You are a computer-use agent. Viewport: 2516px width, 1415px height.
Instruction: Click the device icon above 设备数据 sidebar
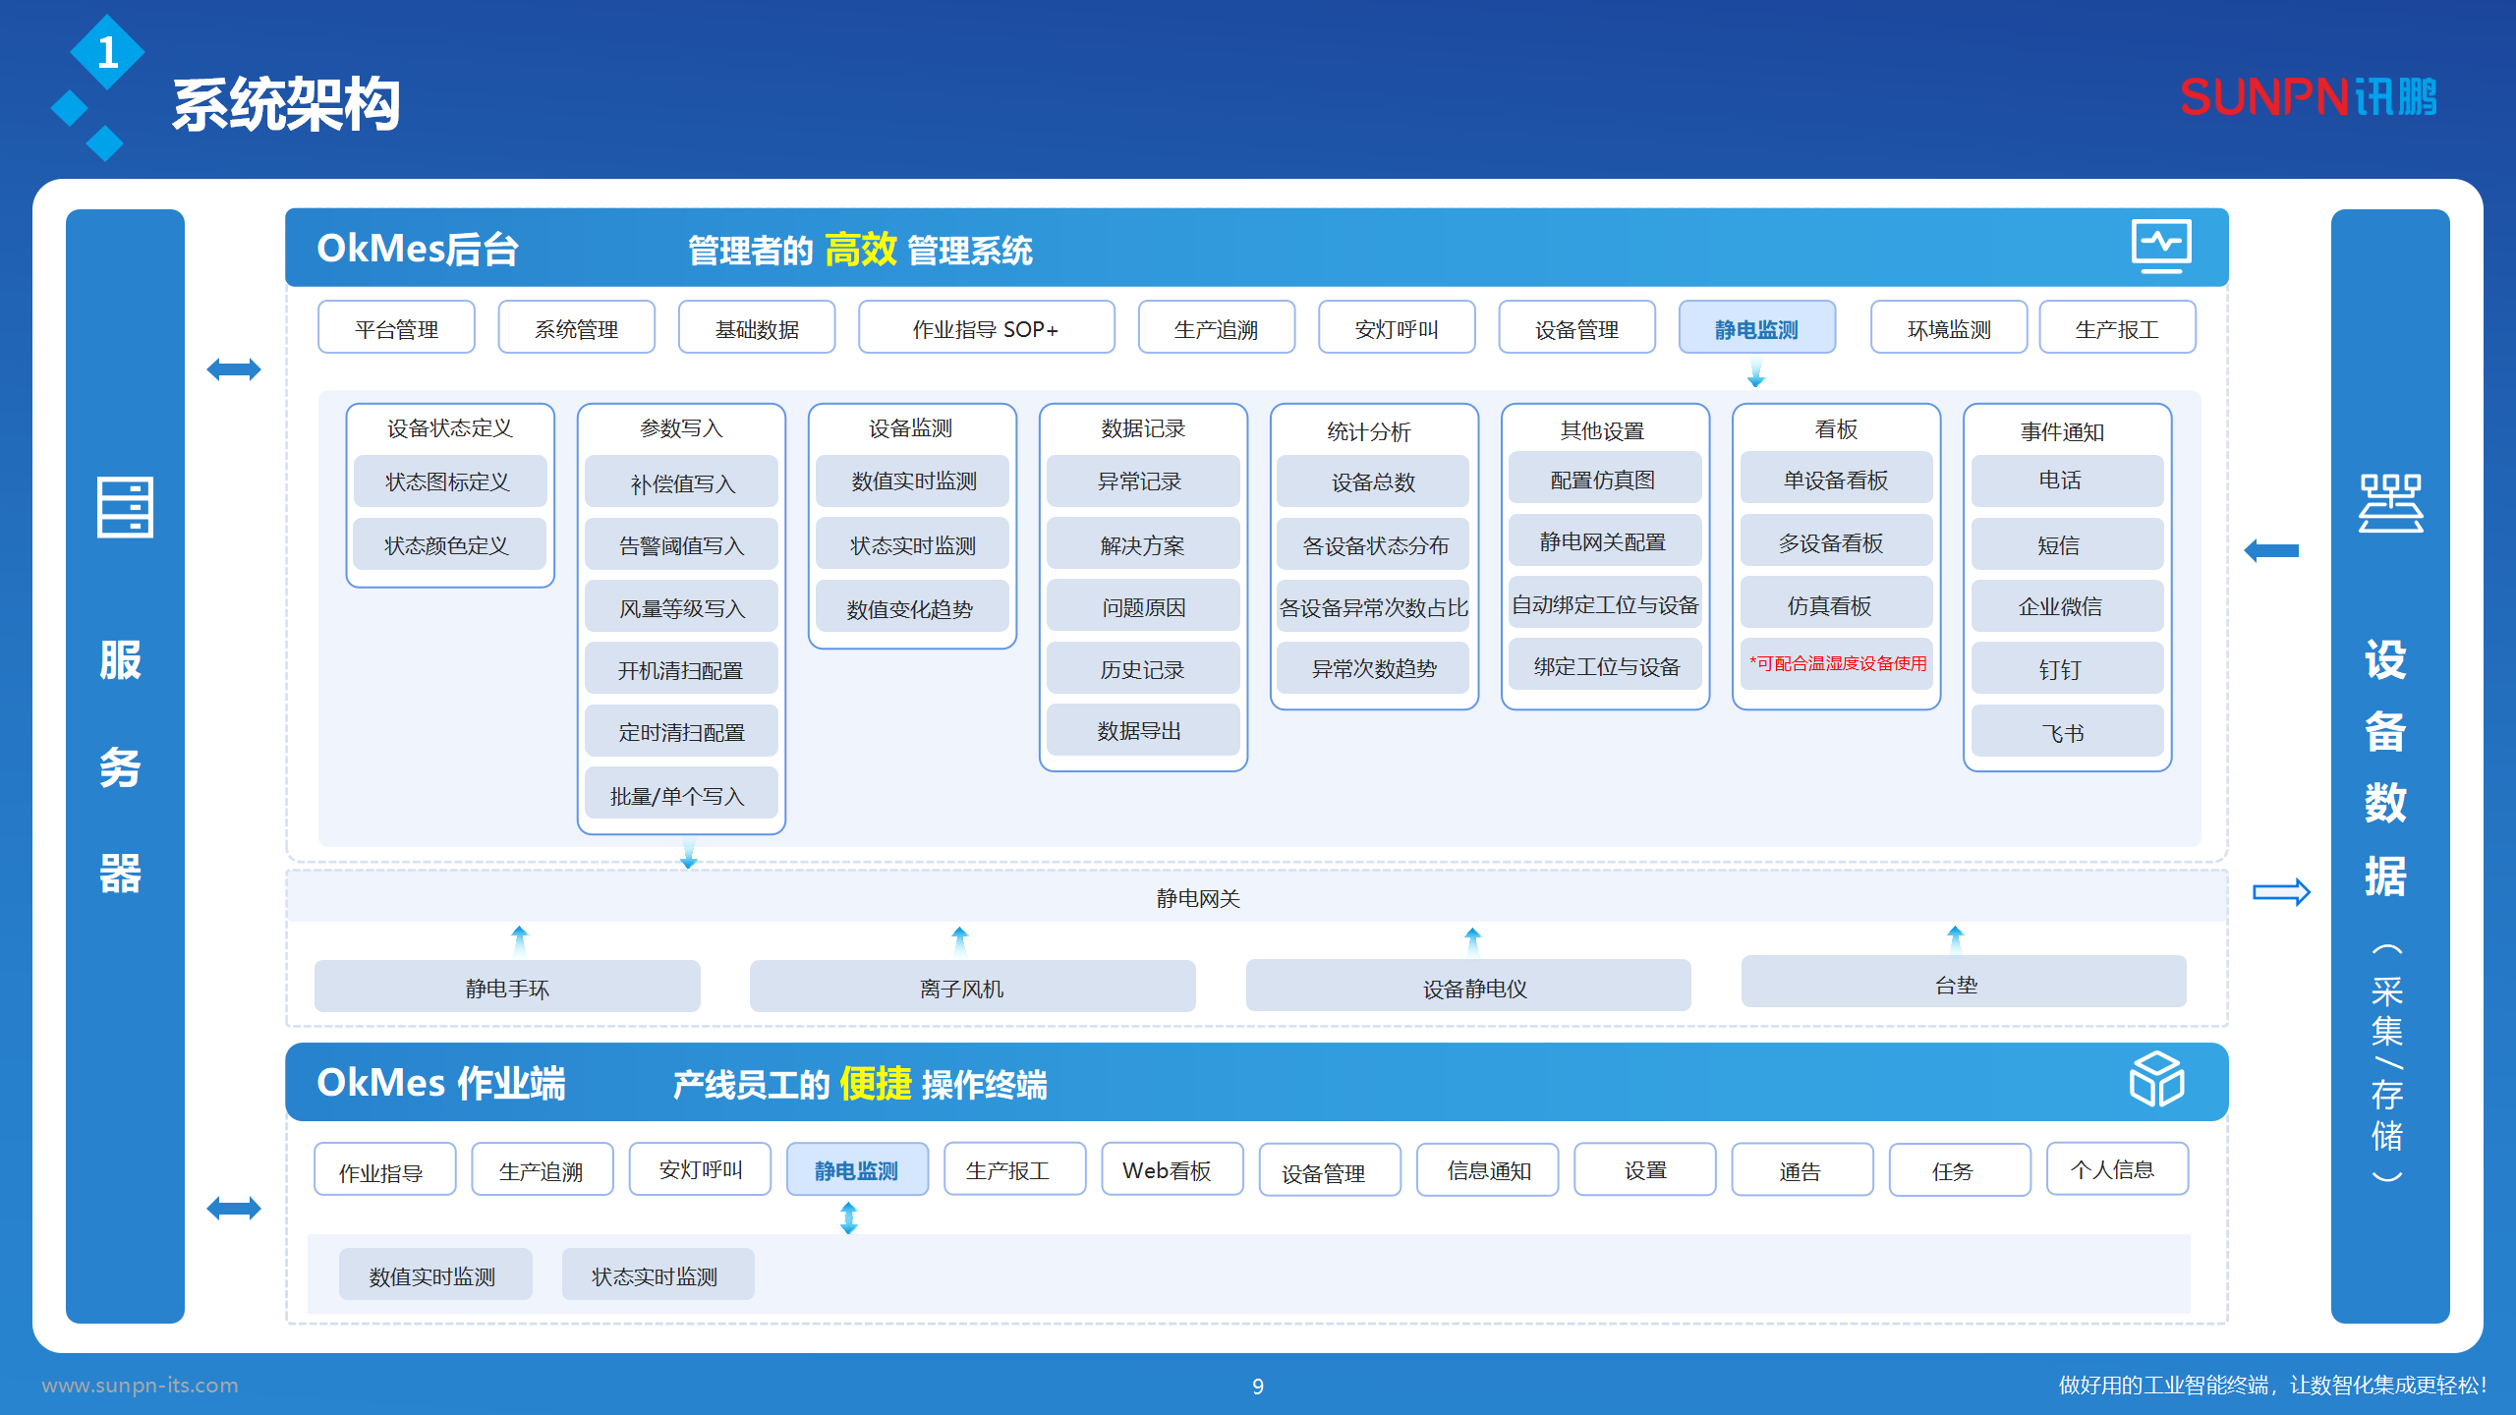point(2391,503)
